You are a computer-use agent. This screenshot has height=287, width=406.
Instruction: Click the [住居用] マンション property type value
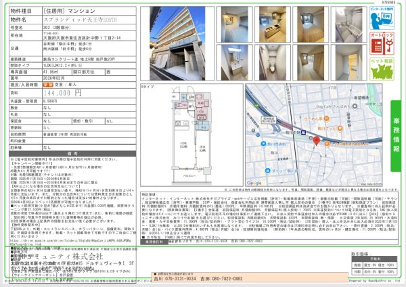coord(69,11)
